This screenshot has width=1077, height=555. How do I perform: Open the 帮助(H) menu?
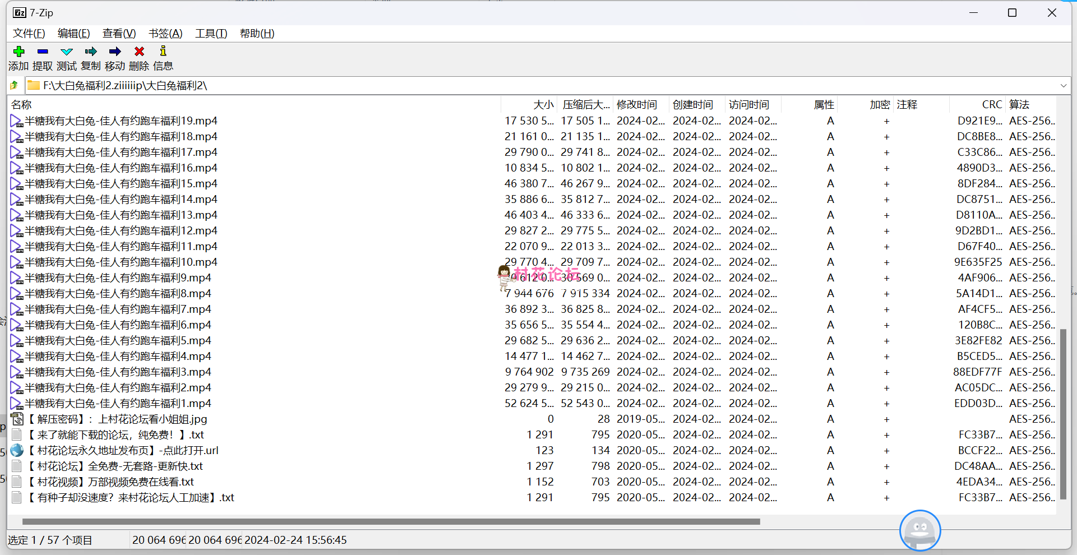click(x=257, y=34)
